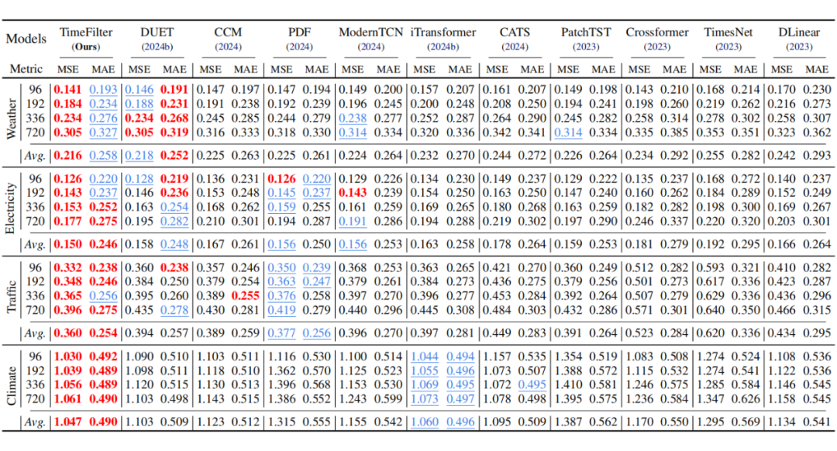837x451 pixels.
Task: Select TimeFilter Climate average 1.047
Action: pos(67,422)
